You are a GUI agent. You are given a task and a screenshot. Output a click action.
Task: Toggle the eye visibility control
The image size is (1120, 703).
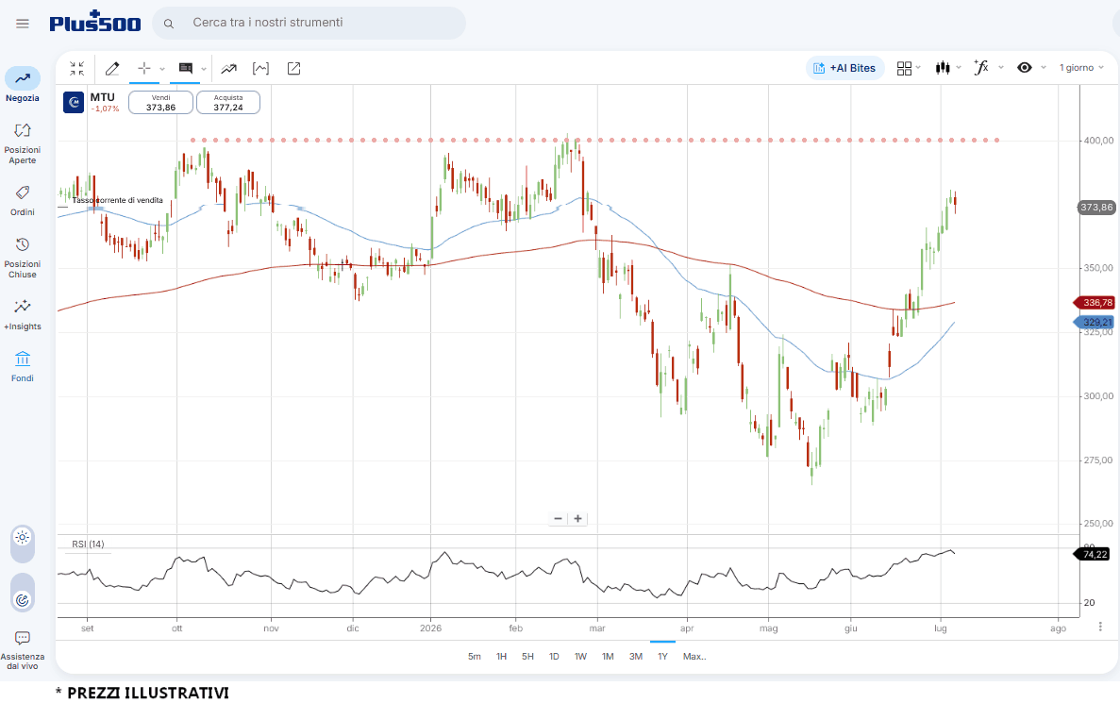click(1025, 68)
